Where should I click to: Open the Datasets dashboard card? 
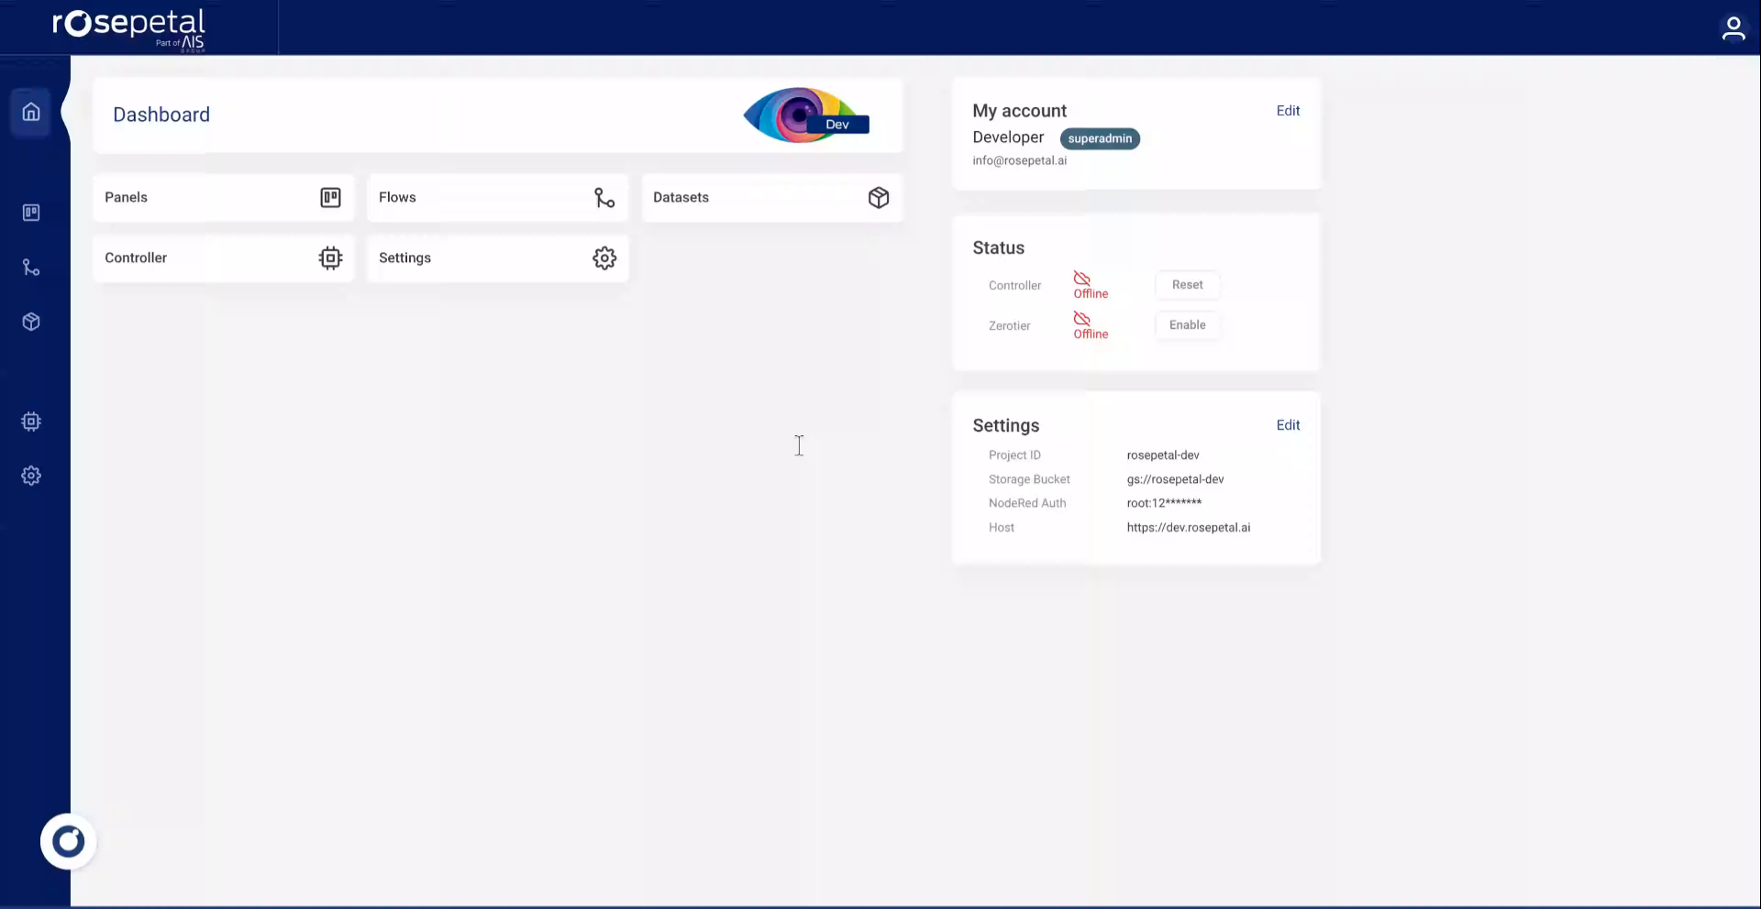771,198
